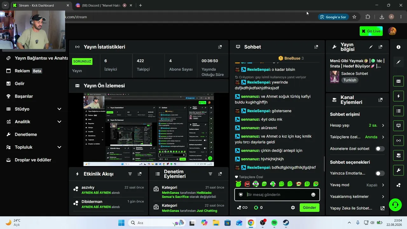This screenshot has width=407, height=229.
Task: Open the channel points dots icon in right sidebar
Action: point(398,185)
